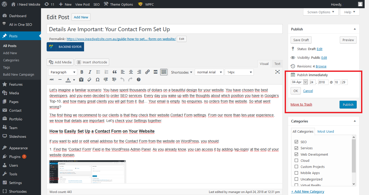Open the Most Used categories tab
The height and width of the screenshot is (195, 369).
pos(325,131)
